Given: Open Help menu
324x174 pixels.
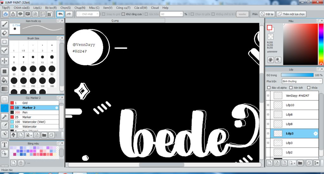Looking at the screenshot, I should (165, 8).
